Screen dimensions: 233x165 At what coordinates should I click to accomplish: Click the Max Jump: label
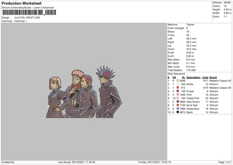tap(174, 67)
